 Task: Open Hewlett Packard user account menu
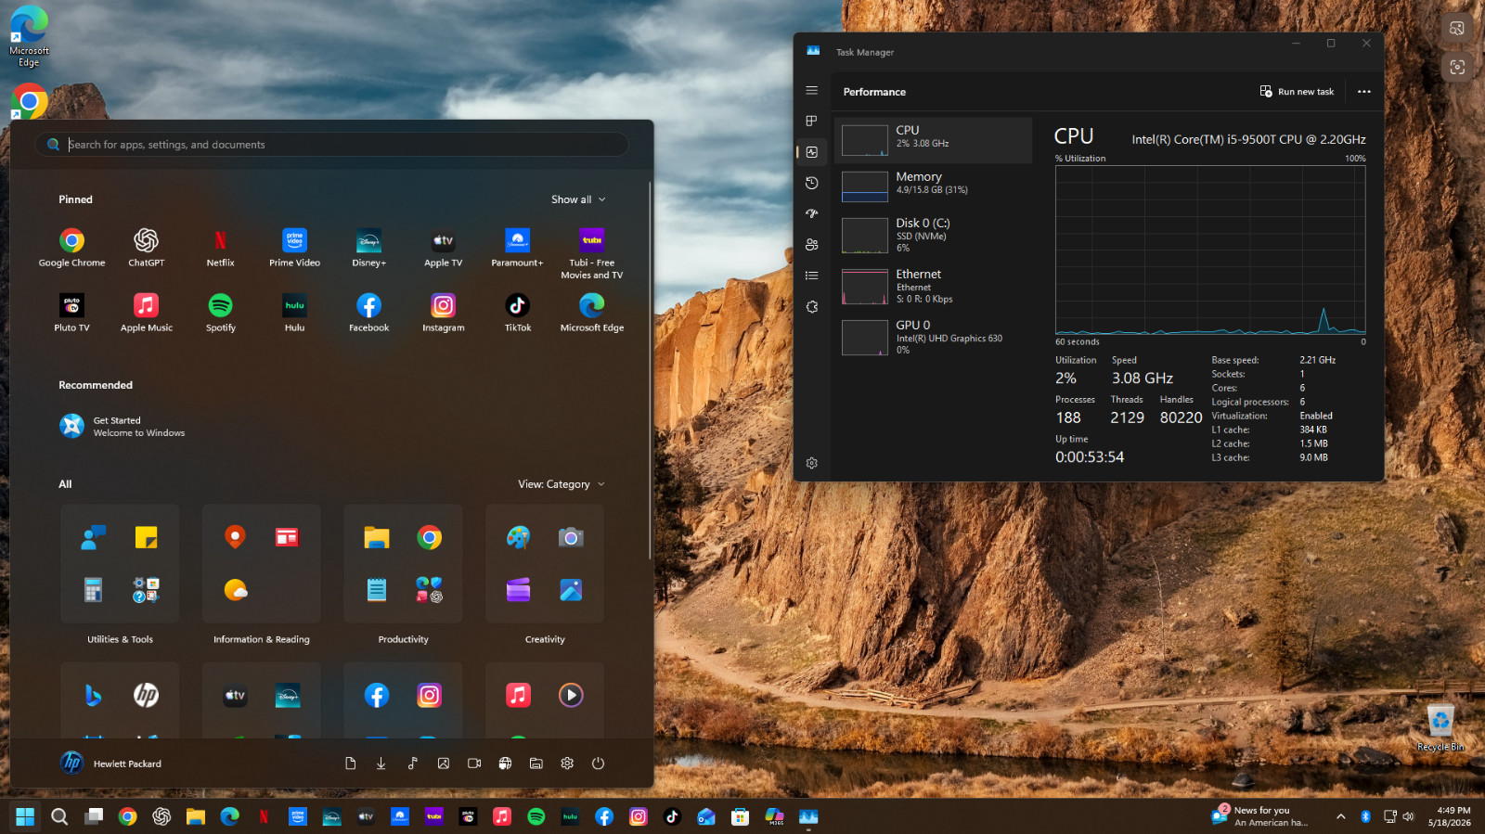110,763
